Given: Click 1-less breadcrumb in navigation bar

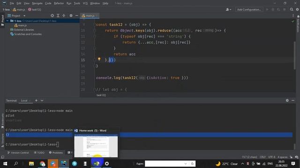Looking at the screenshot, I should click(6, 9).
